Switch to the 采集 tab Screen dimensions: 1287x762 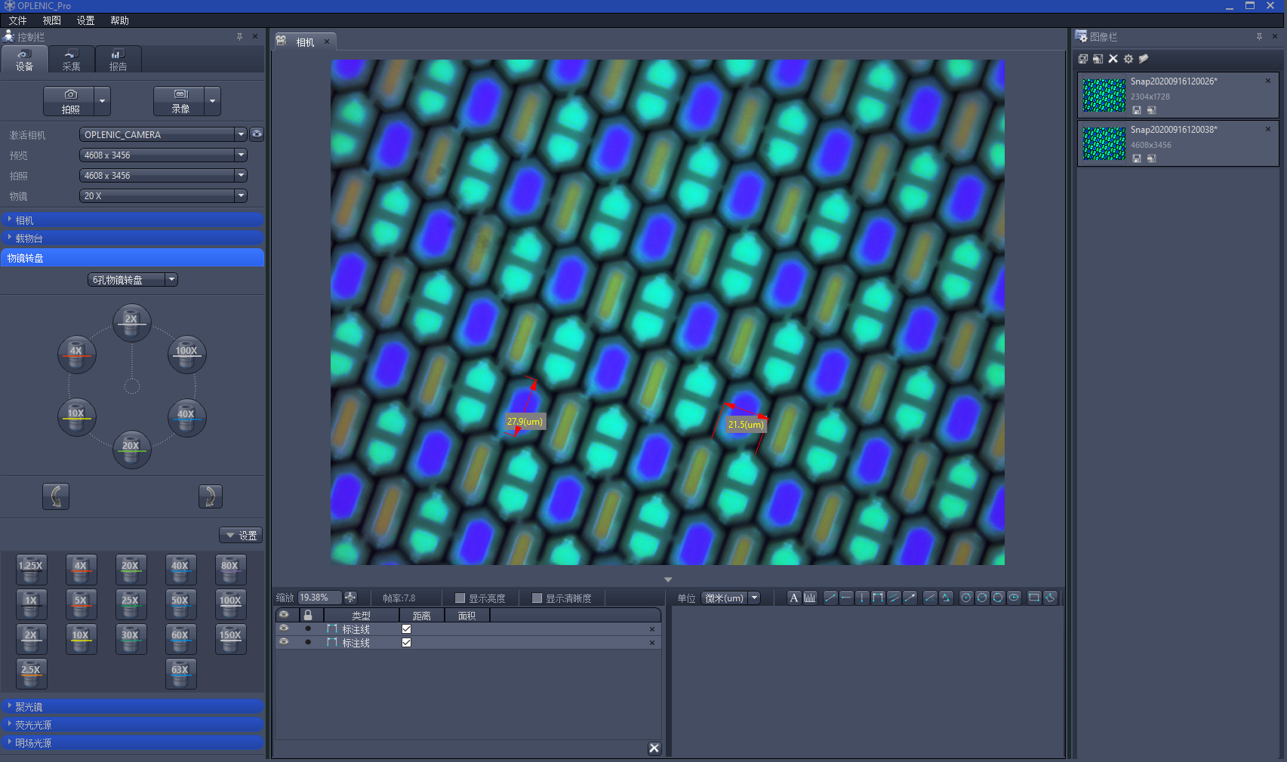click(x=72, y=60)
